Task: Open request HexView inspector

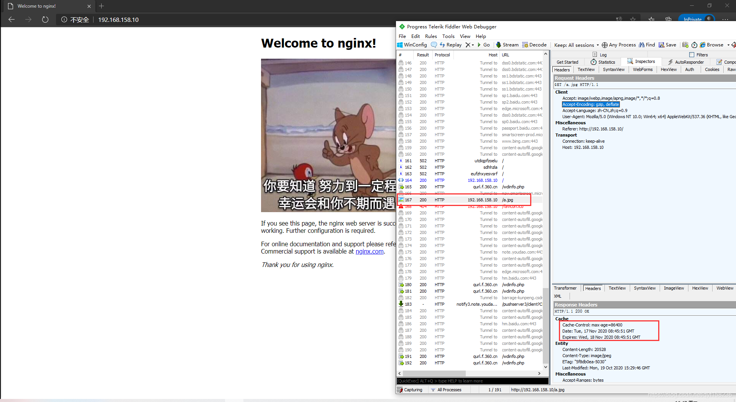Action: (x=669, y=69)
